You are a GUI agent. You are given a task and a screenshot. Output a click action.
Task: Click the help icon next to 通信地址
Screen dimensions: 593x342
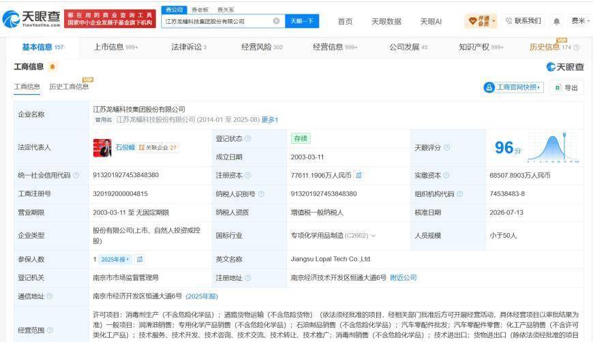point(50,296)
